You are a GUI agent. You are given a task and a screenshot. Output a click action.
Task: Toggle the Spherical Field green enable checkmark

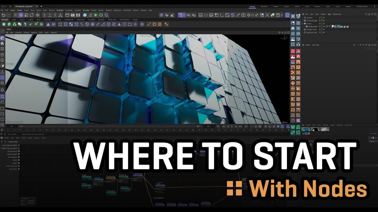point(324,32)
